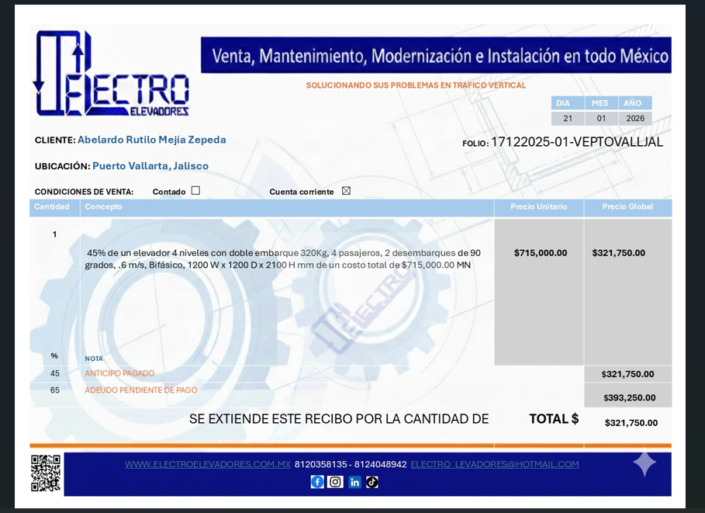Toggle the Cuenta corriente checkbox
Viewport: 705px width, 513px height.
pos(346,191)
